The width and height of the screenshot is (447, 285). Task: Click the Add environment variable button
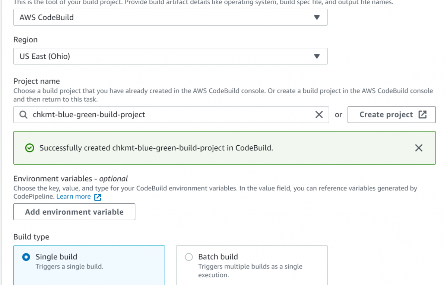click(x=74, y=212)
